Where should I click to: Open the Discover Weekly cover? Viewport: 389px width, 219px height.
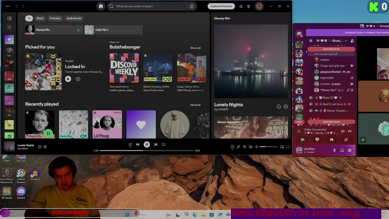124,68
